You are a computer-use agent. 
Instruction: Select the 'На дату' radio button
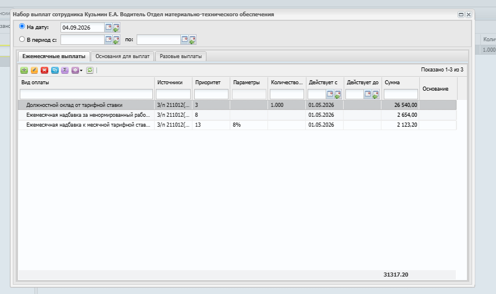22,26
